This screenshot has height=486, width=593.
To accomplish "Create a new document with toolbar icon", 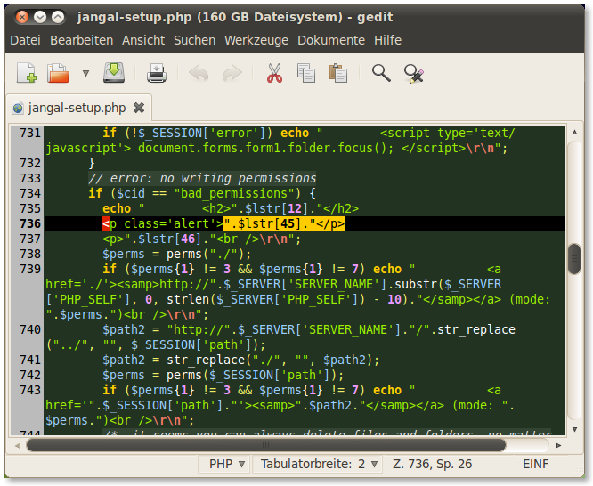I will pos(27,73).
